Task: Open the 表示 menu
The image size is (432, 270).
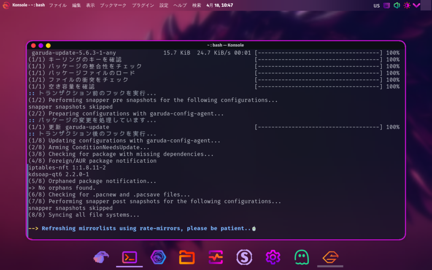Action: pyautogui.click(x=90, y=5)
